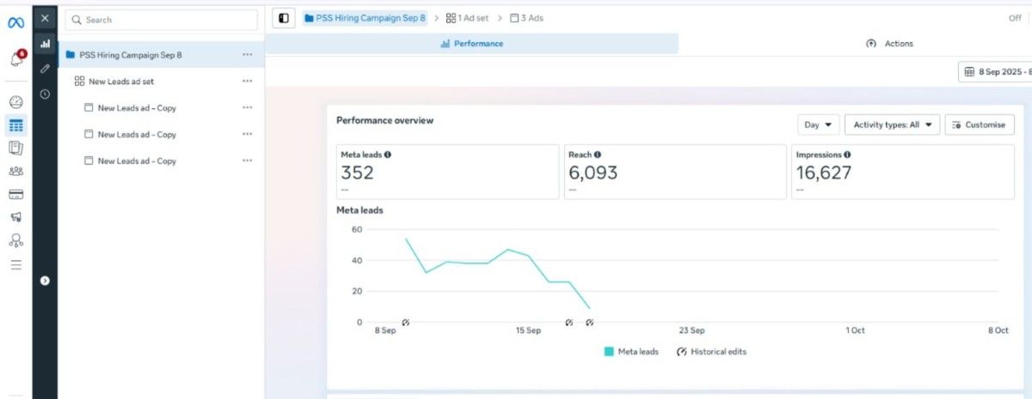Expand the dark panel with arrow button
Screen dimensions: 1032x399
(x=45, y=281)
